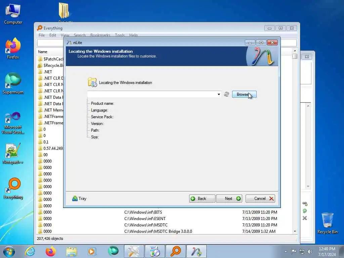
Task: Minimize the Everything window
Action: [x=270, y=28]
